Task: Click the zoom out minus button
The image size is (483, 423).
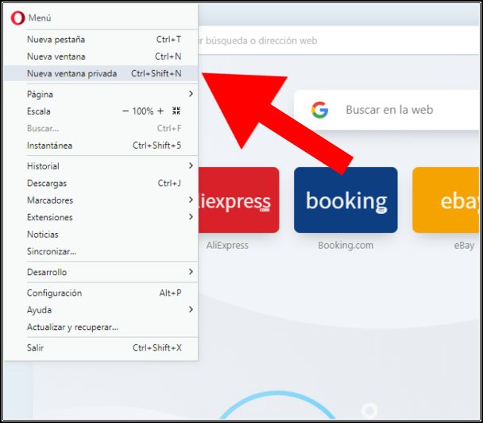Action: pyautogui.click(x=126, y=111)
